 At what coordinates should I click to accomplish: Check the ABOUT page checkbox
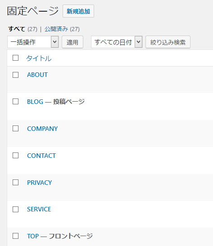tap(16, 75)
